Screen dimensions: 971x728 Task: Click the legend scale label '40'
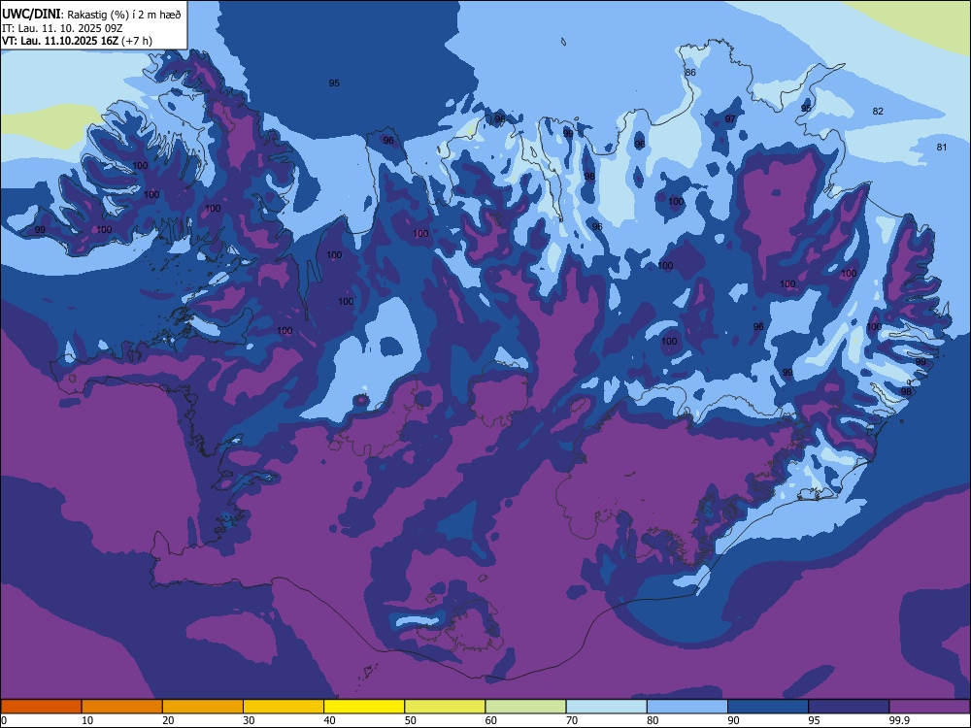coord(329,720)
